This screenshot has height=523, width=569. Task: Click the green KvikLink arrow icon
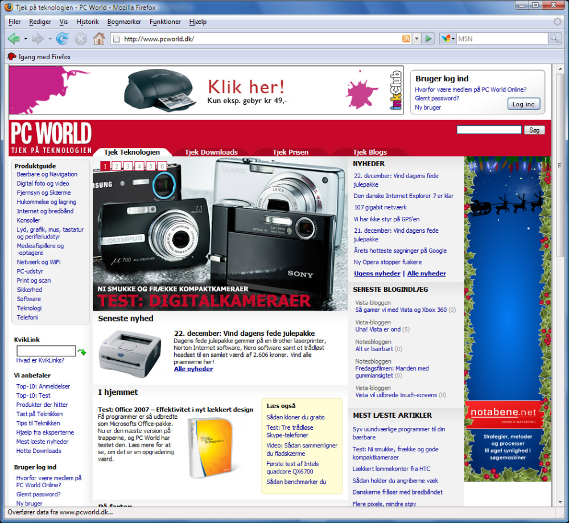coord(82,352)
